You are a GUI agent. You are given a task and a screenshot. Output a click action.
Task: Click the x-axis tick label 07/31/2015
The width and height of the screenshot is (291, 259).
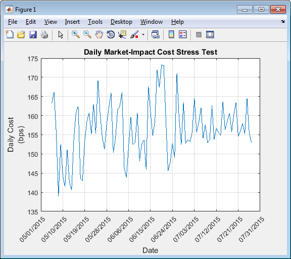pos(252,229)
